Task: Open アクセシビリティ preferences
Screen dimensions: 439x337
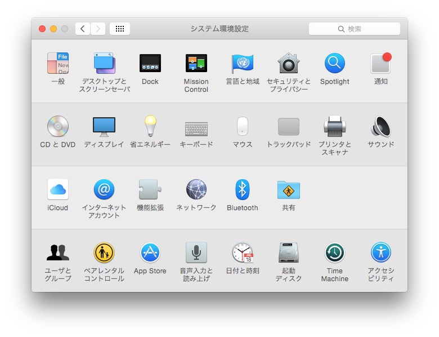Action: (x=381, y=252)
